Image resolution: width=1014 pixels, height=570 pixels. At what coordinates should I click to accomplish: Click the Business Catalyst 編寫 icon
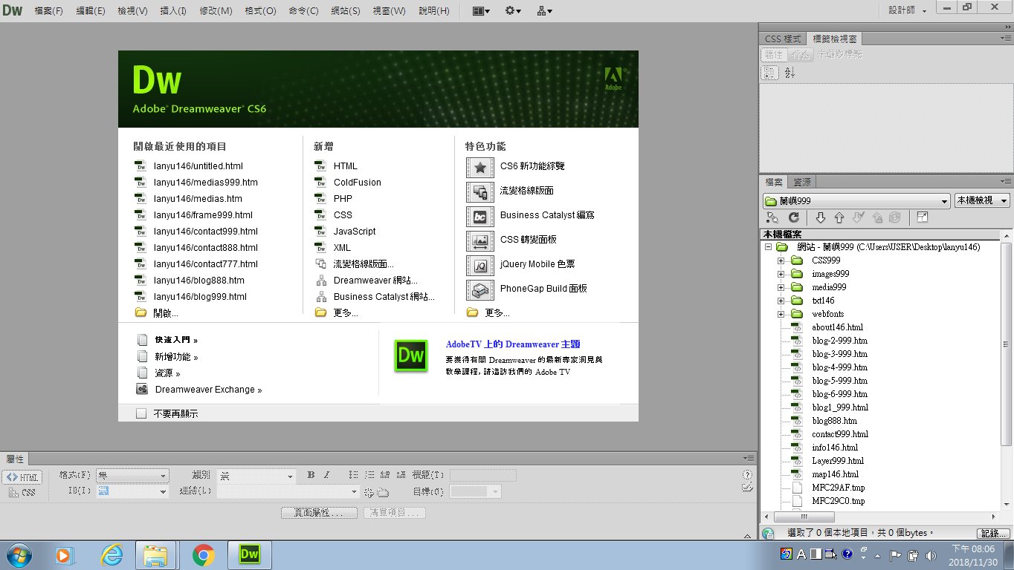(480, 217)
